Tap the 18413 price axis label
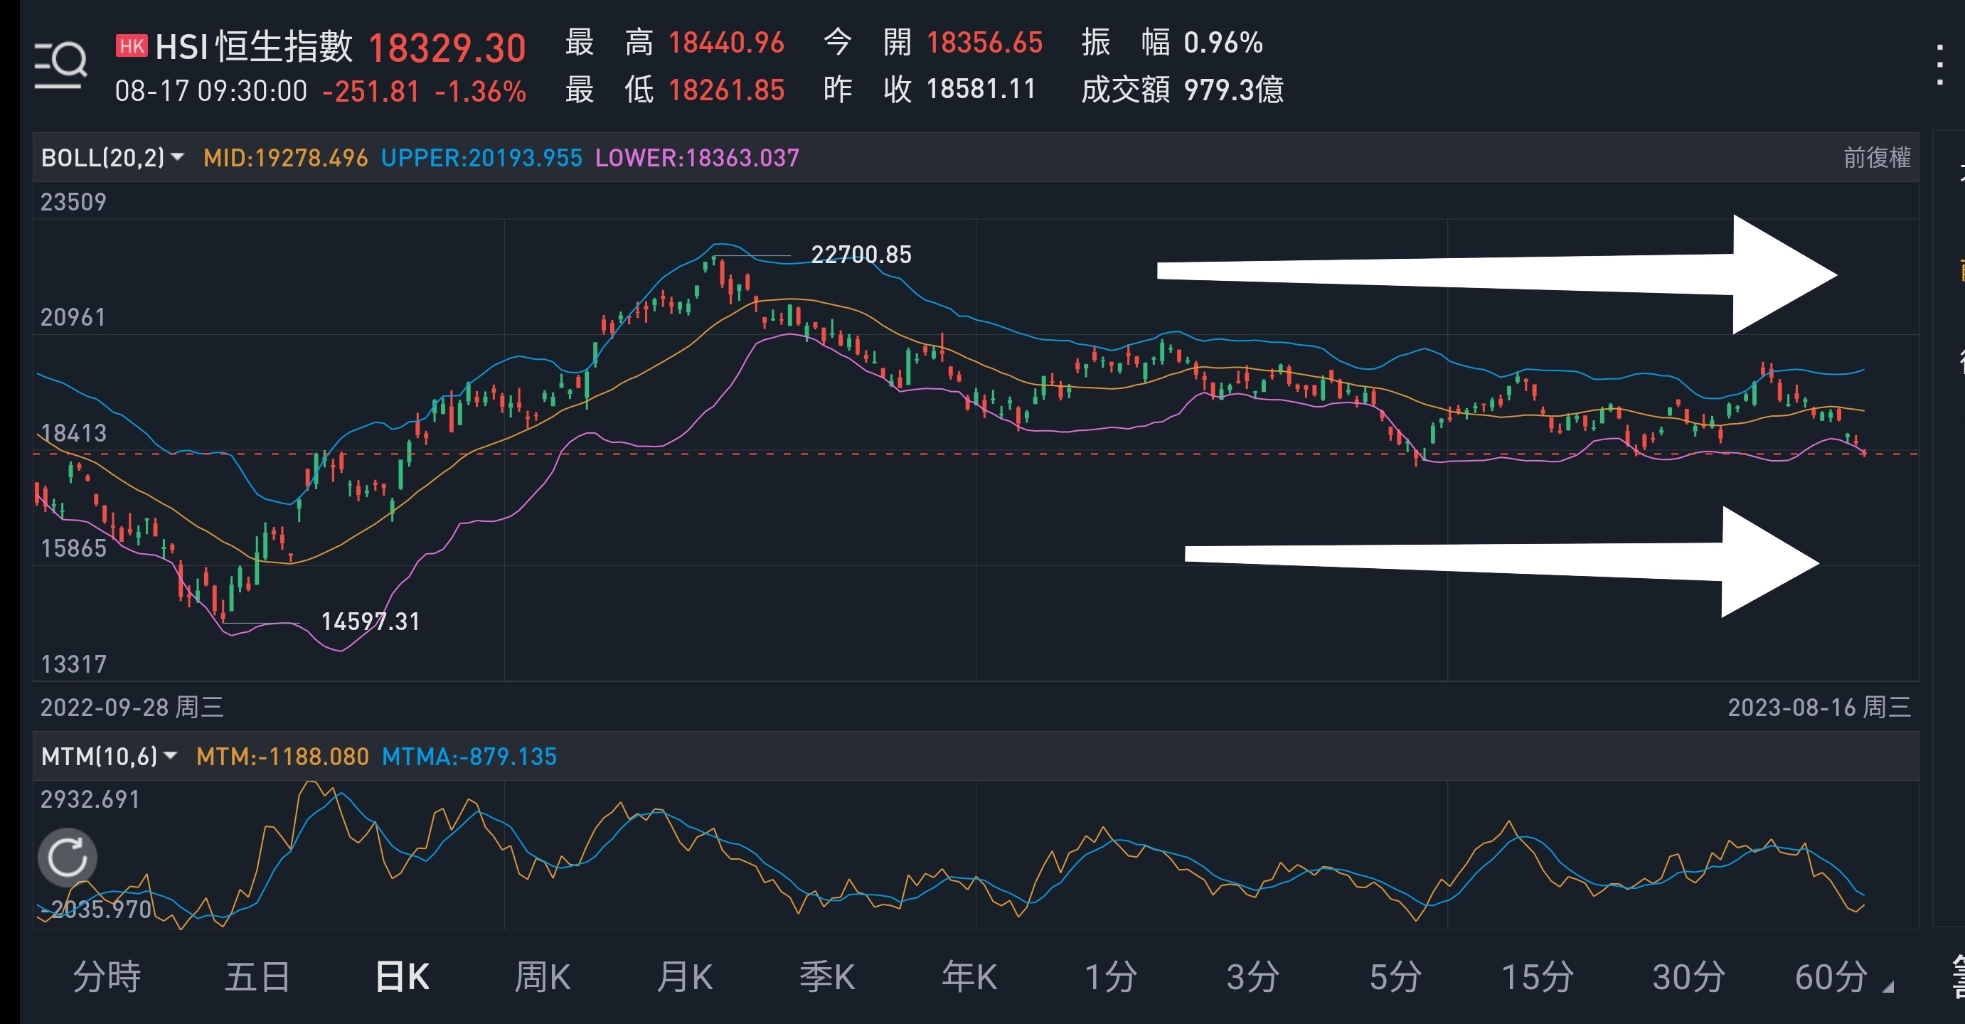Screen dimensions: 1965x1024 pos(73,433)
